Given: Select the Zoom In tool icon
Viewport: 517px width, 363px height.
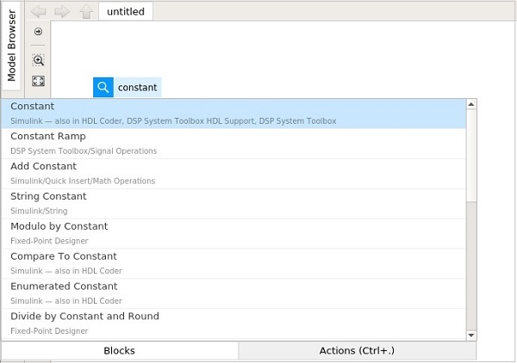Looking at the screenshot, I should (38, 60).
